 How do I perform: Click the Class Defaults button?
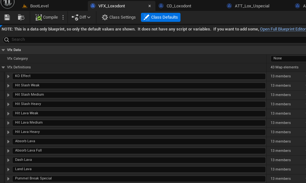pos(161,17)
